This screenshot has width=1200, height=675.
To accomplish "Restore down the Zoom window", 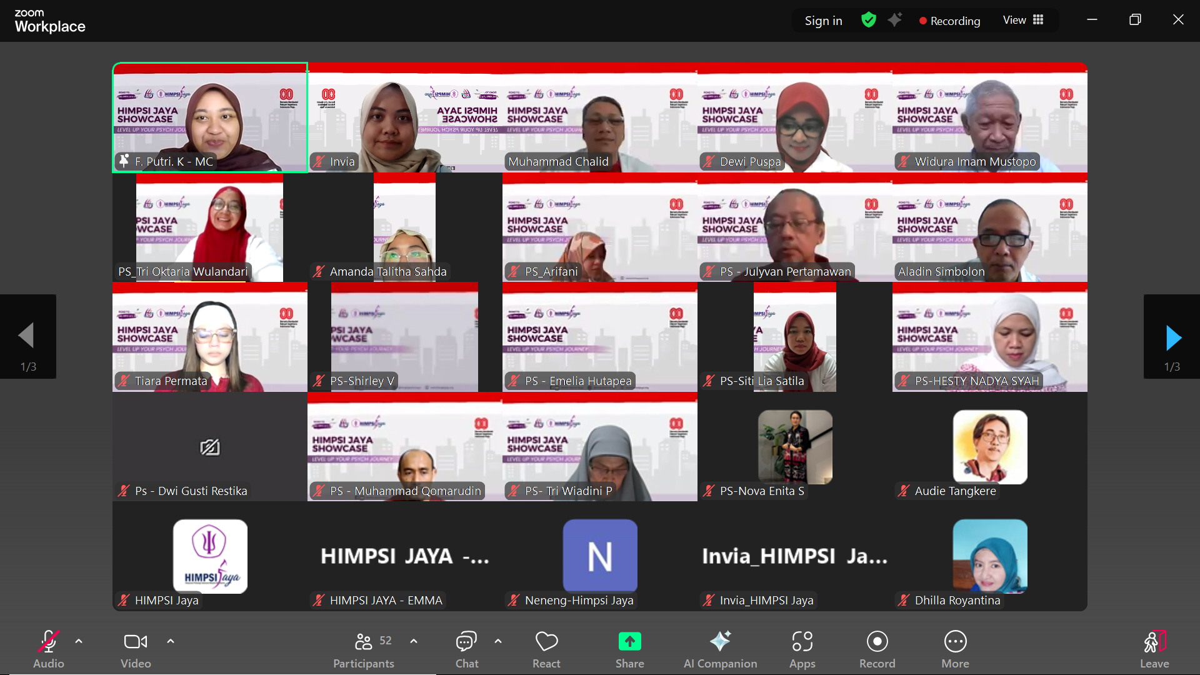I will pyautogui.click(x=1135, y=20).
